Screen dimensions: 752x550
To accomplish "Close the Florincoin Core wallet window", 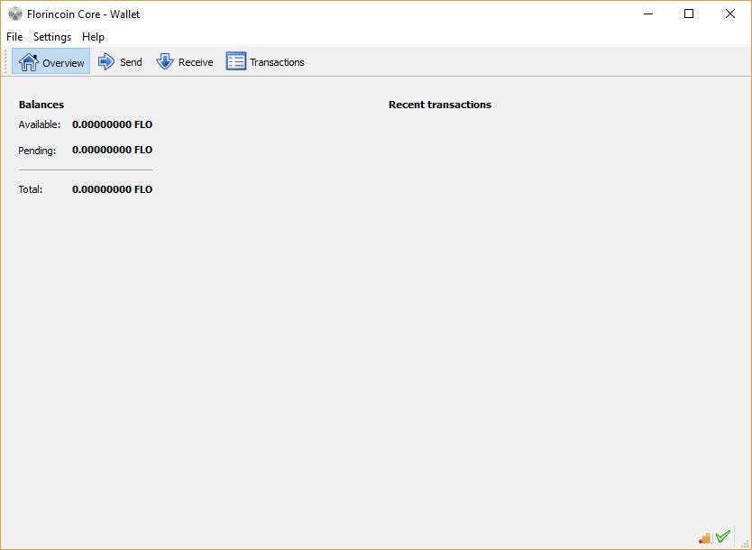I will 730,14.
